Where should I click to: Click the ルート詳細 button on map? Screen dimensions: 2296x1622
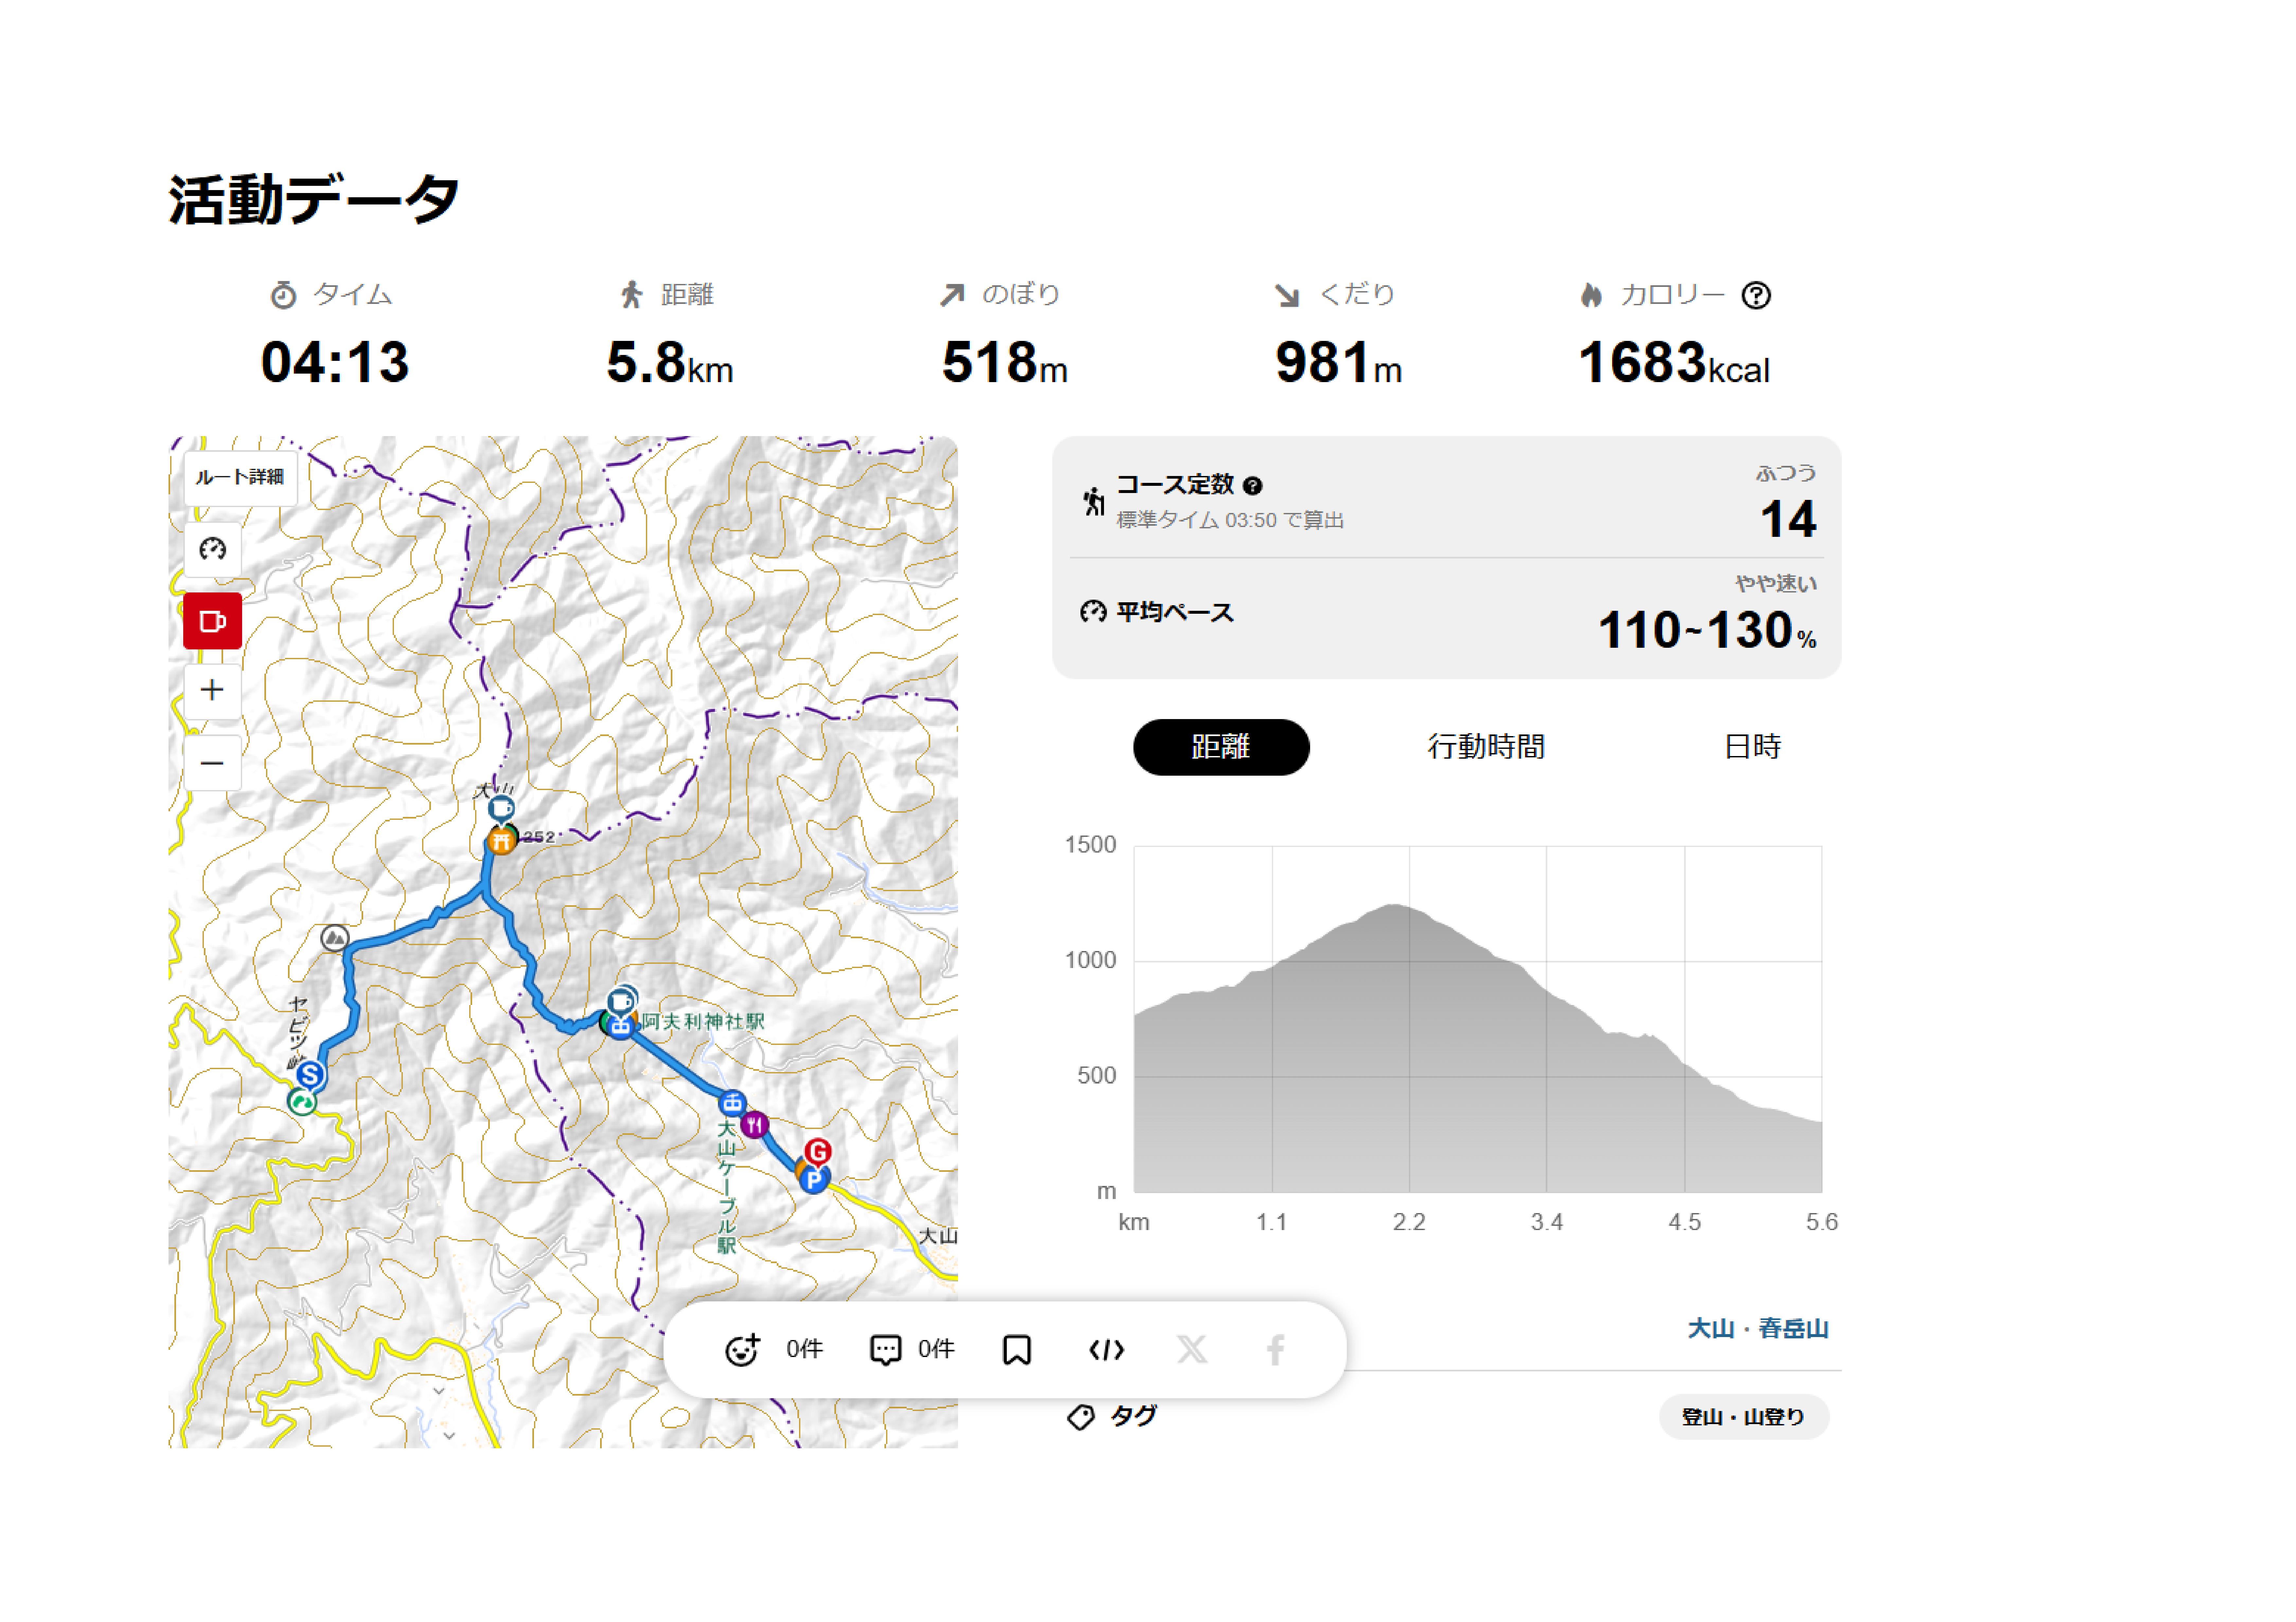click(240, 477)
